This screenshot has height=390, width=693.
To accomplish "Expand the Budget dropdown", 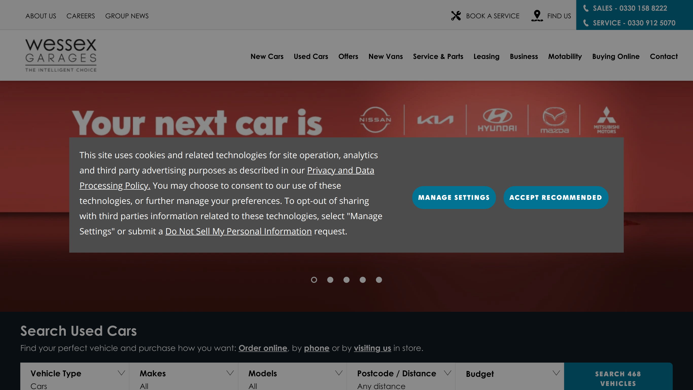I will [x=510, y=377].
